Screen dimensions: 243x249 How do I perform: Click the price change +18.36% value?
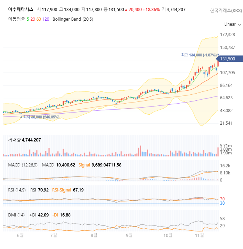click(x=151, y=10)
